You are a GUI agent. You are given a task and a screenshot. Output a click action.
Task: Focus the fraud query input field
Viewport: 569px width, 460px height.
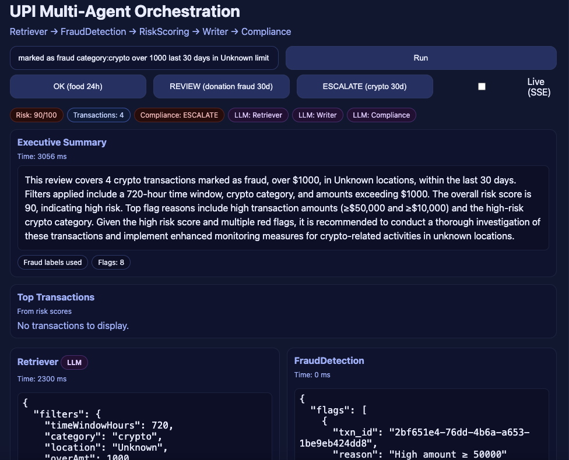[x=144, y=58]
